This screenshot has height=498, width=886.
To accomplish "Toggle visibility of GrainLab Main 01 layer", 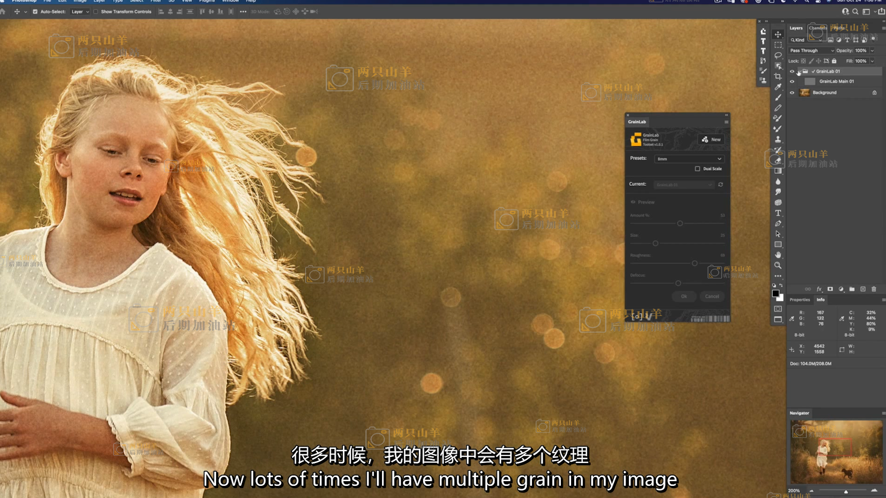I will [x=792, y=82].
